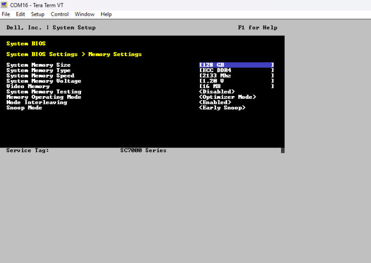Click the F1 for Help text
Viewport: 371px width, 263px height.
click(x=257, y=28)
